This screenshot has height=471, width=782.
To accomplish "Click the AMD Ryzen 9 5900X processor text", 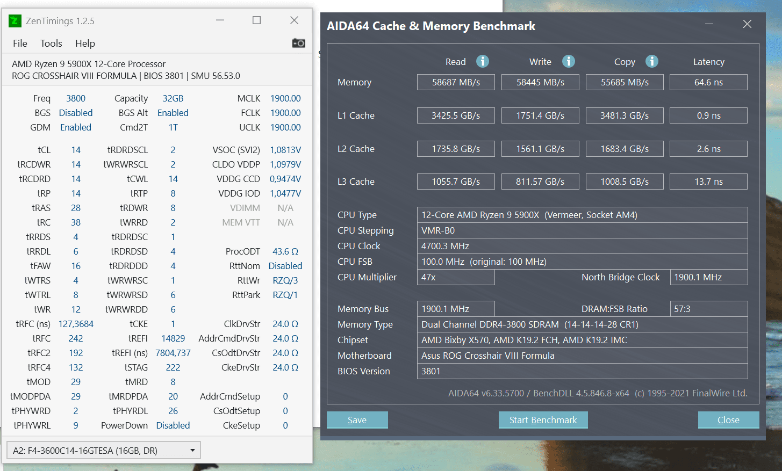I will [89, 64].
